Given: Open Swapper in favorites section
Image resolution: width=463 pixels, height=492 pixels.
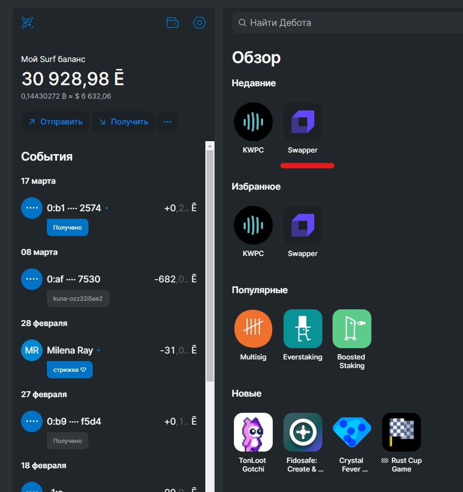Looking at the screenshot, I should click(x=302, y=225).
